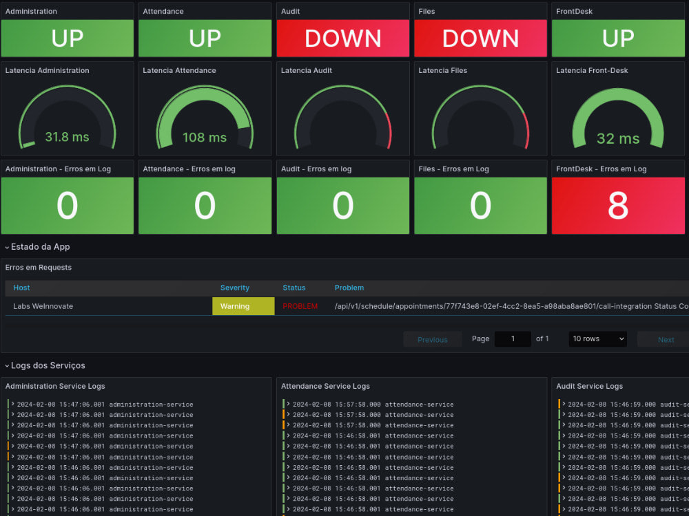The width and height of the screenshot is (689, 516).
Task: Open the Files status panel title menu
Action: (x=426, y=12)
